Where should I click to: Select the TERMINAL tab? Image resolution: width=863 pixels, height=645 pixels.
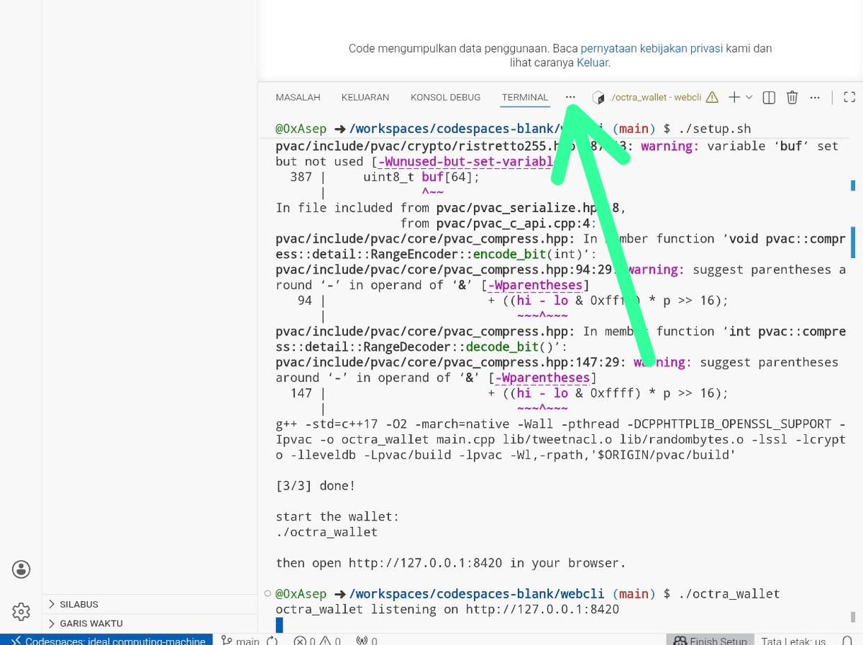525,97
